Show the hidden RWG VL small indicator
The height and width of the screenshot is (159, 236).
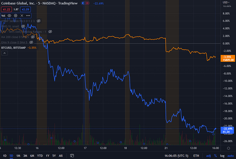click(23, 26)
